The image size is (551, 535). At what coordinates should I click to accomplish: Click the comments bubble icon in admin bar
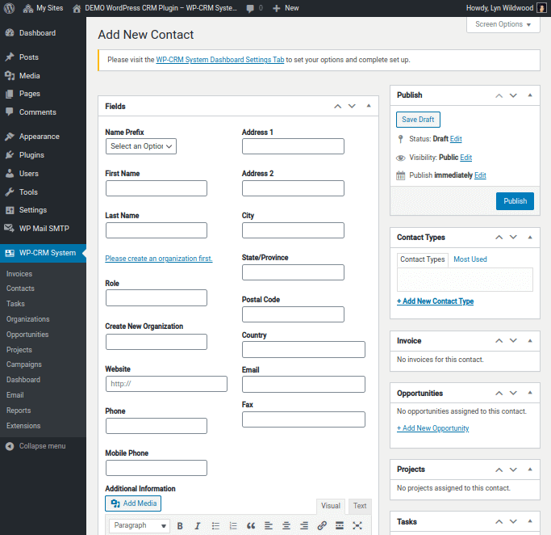coord(250,8)
